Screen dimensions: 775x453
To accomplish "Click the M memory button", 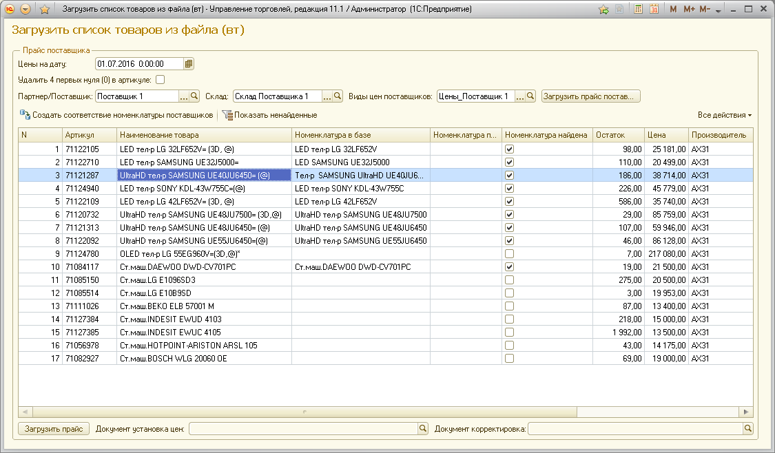I will tap(673, 9).
